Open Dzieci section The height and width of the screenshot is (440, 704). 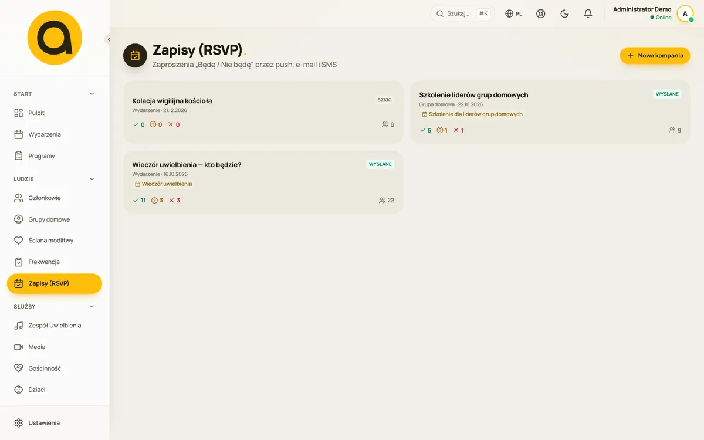[55, 390]
